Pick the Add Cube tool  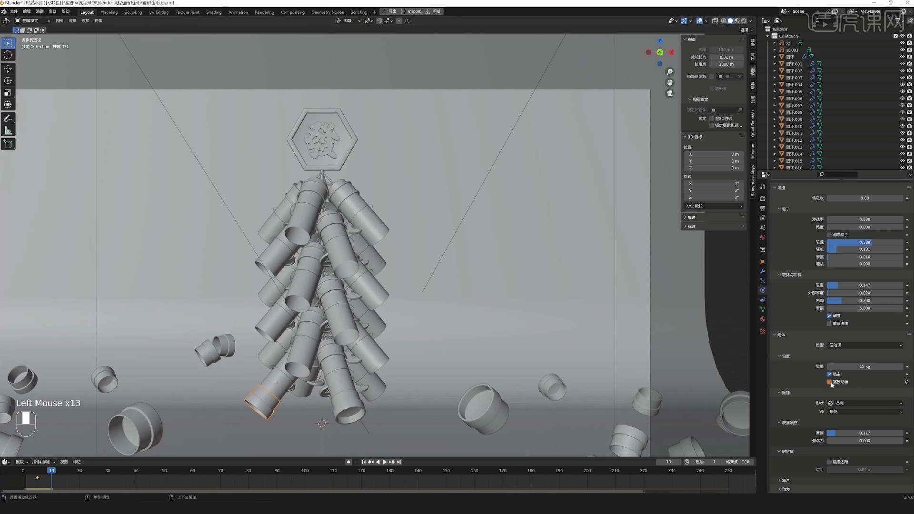click(x=8, y=144)
